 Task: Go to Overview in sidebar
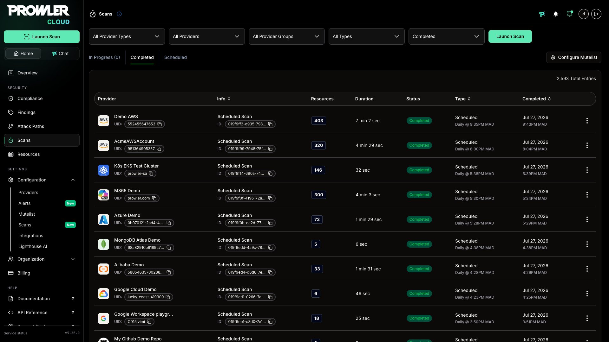click(x=42, y=73)
